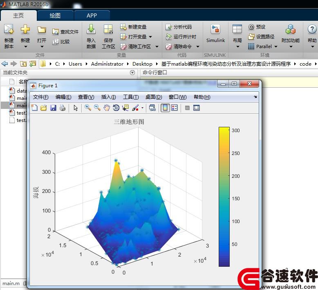The height and width of the screenshot is (290, 318).
Task: Click the 三维地形图 plot title
Action: pos(129,122)
